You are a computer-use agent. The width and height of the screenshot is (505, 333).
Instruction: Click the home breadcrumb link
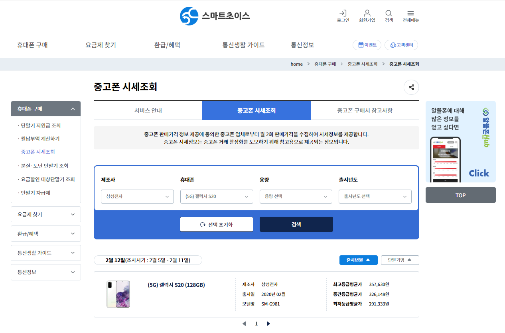[x=296, y=64]
